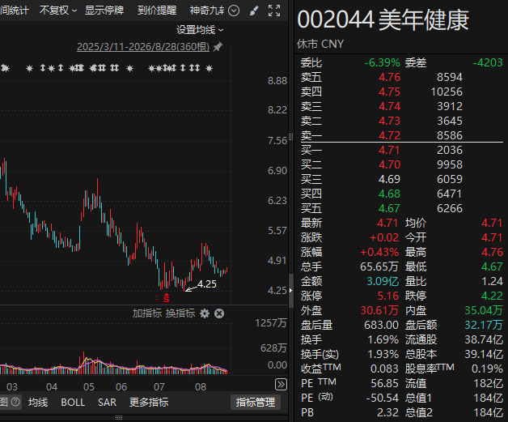Viewport: 508px width, 422px height.
Task: Click stock title 002044 美年健康
Action: click(383, 20)
